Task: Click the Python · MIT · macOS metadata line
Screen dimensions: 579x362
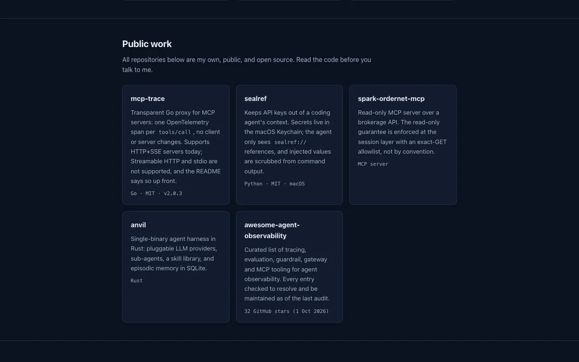Action: point(275,184)
